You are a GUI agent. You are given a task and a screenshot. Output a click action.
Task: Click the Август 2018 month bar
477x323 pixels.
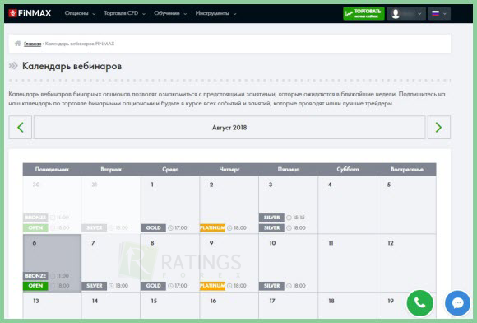coord(229,128)
